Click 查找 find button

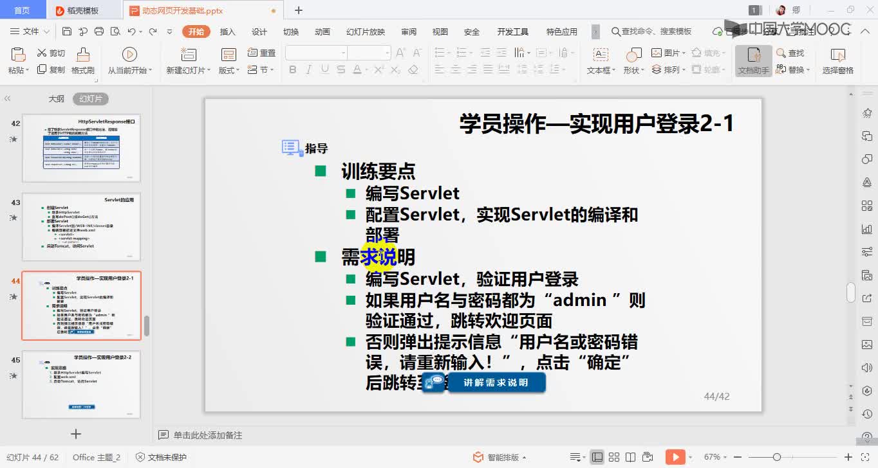791,53
